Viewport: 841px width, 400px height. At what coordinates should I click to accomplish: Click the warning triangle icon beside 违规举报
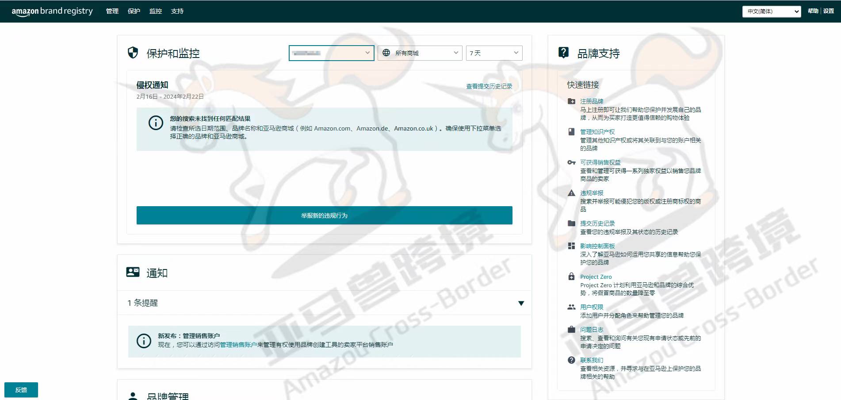(571, 193)
